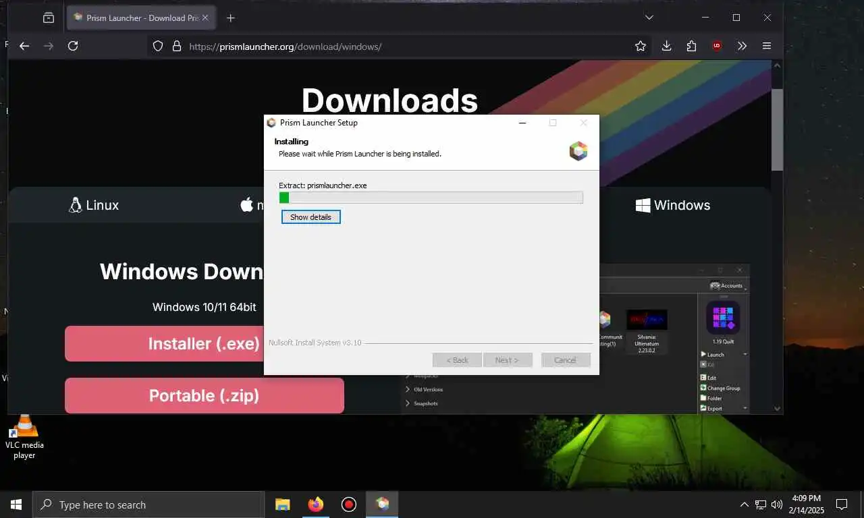Click the browser page vertical scrollbar
This screenshot has width=864, height=518.
777,129
